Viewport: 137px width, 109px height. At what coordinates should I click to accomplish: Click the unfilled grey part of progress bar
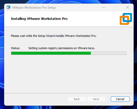pyautogui.click(x=109, y=53)
